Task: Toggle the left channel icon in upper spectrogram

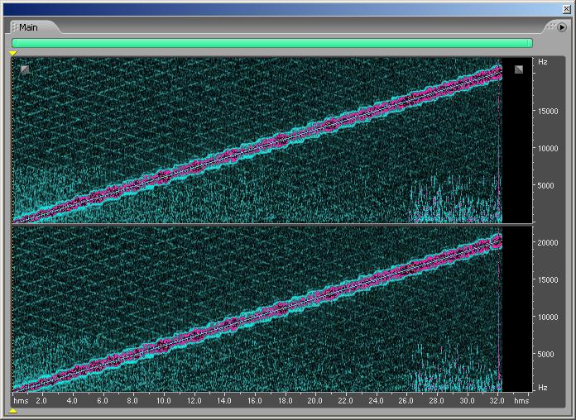Action: [25, 69]
